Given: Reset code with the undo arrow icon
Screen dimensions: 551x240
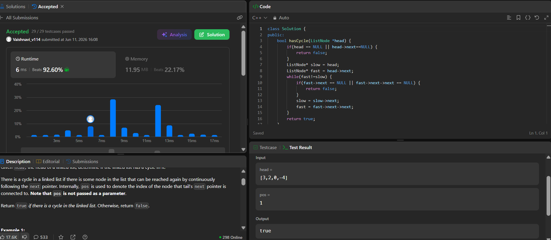Looking at the screenshot, I should click(x=537, y=18).
